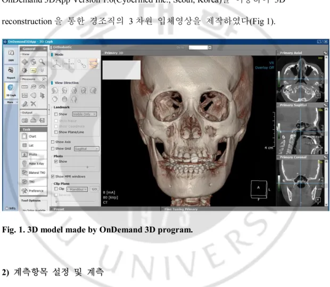This screenshot has width=330, height=287.
Task: Click the Save export output icon
Action: [42, 121]
